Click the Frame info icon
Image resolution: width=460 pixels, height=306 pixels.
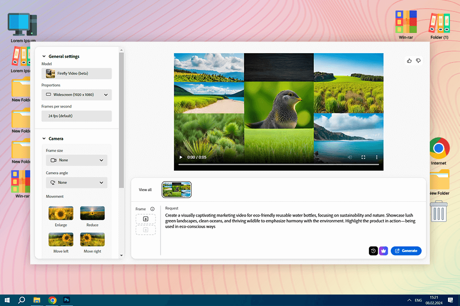(x=152, y=209)
